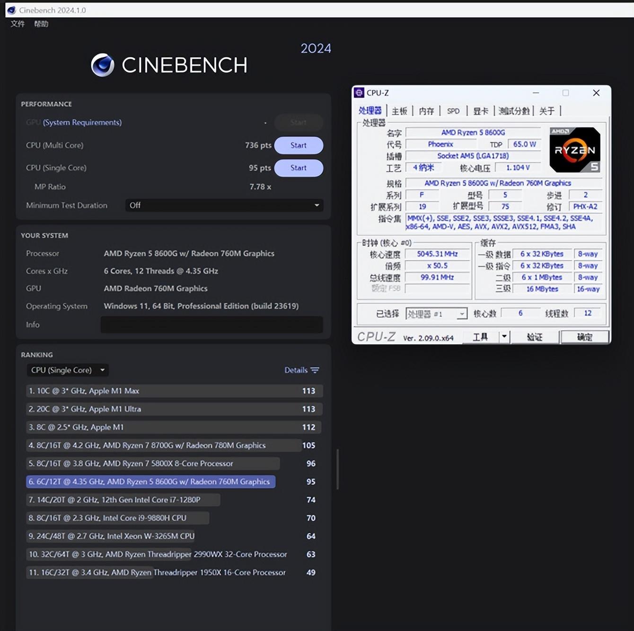634x631 pixels.
Task: Open the Minimum Test Duration dropdown
Action: (x=224, y=205)
